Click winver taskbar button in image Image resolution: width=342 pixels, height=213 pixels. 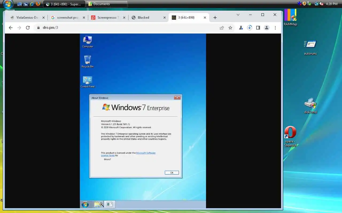(109, 204)
